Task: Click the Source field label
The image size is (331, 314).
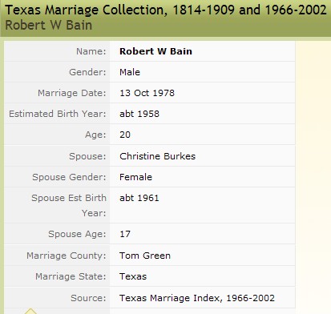Action: pos(88,298)
